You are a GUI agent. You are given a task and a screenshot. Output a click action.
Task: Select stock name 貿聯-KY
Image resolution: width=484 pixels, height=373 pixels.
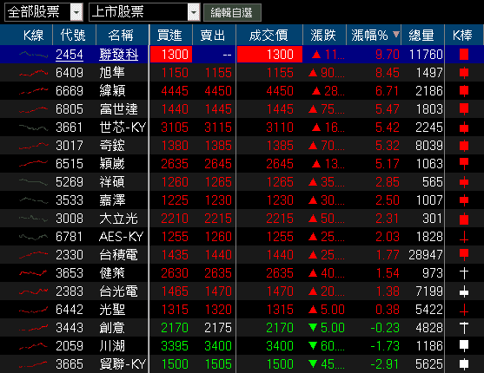coord(123,364)
